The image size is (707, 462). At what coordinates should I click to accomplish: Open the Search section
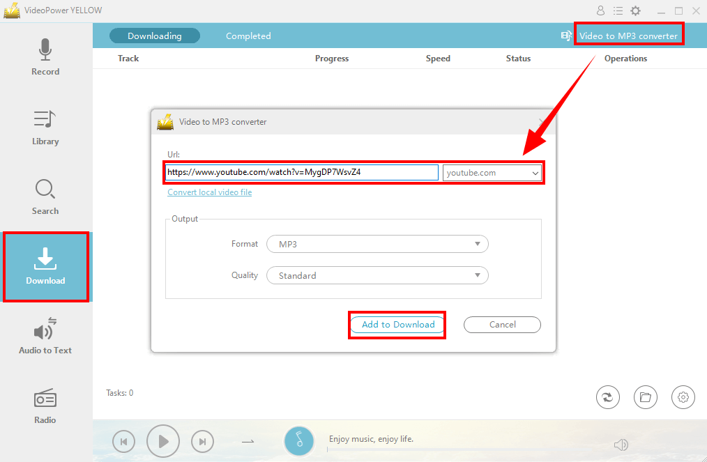[x=45, y=197]
